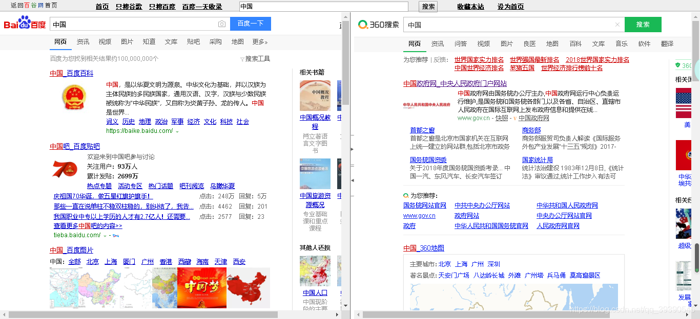Open 中国政府网_中央人民政府门户网站 result
The height and width of the screenshot is (319, 700).
click(455, 84)
